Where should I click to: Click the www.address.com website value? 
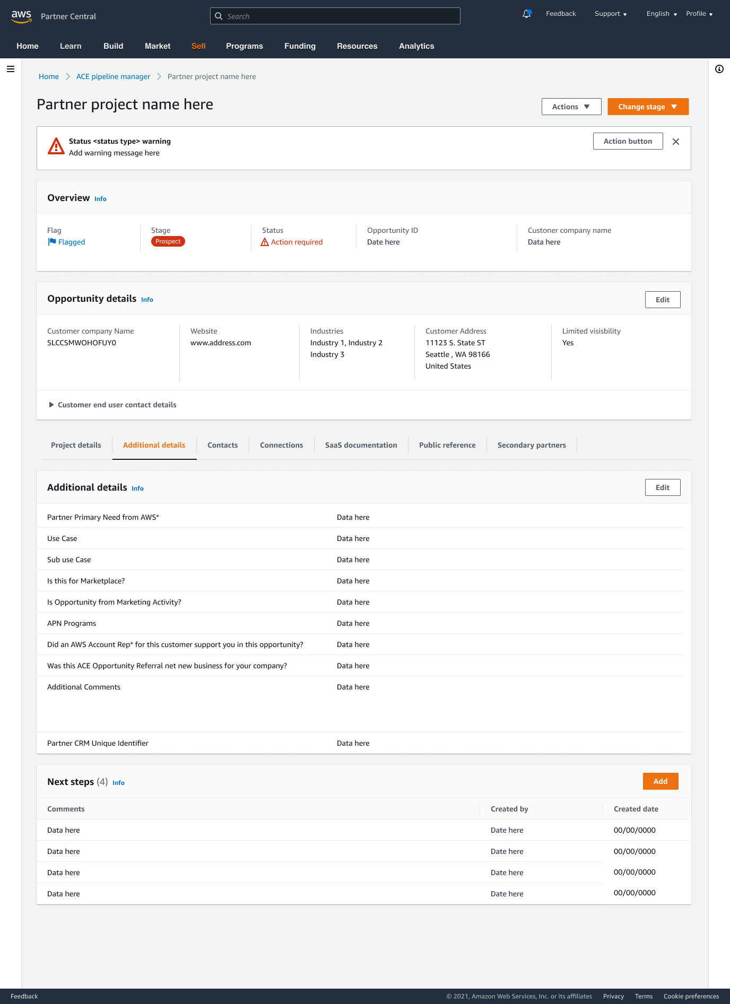(221, 343)
